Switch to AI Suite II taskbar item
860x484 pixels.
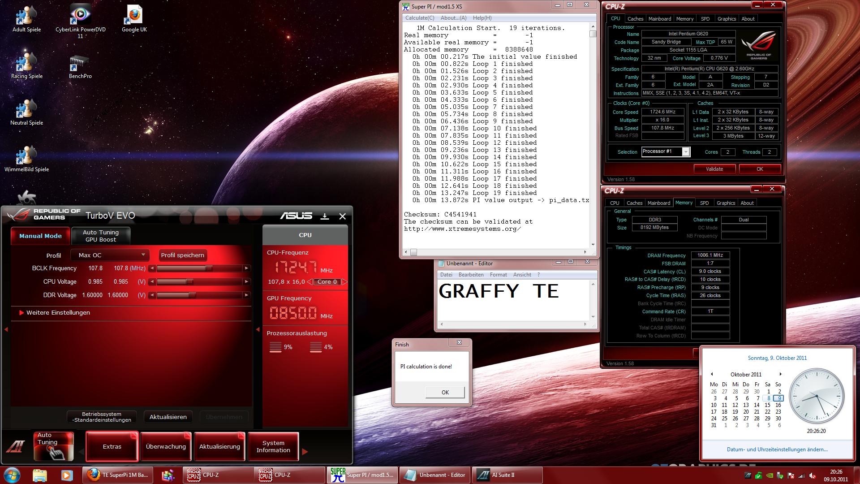507,475
